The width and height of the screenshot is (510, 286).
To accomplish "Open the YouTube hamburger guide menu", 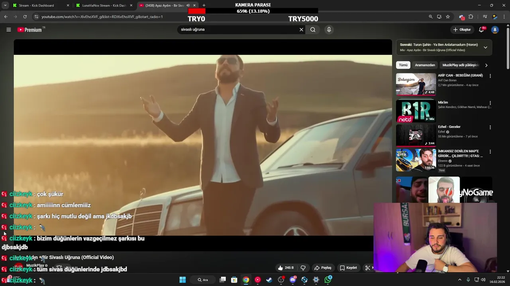I will 8,29.
